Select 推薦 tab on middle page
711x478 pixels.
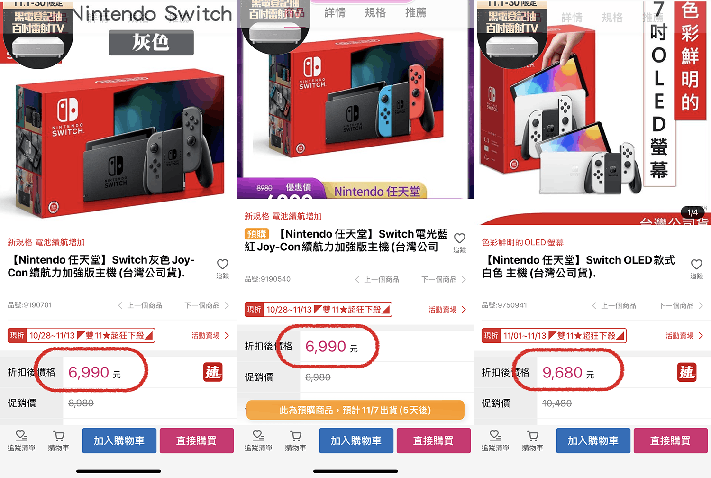(x=415, y=13)
